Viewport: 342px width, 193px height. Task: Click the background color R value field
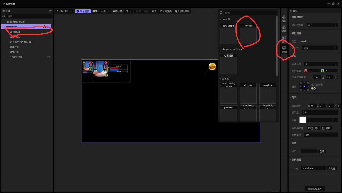coord(313,106)
